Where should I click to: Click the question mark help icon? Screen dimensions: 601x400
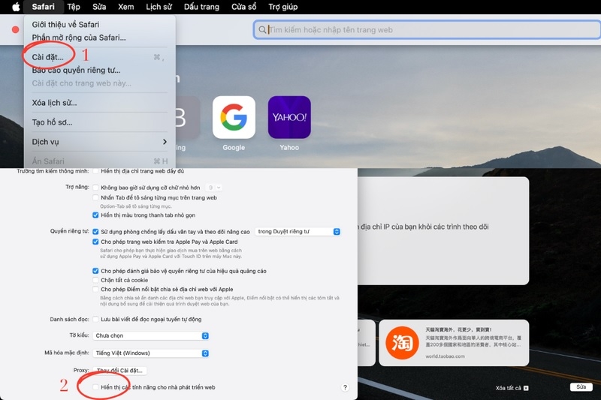pyautogui.click(x=345, y=387)
